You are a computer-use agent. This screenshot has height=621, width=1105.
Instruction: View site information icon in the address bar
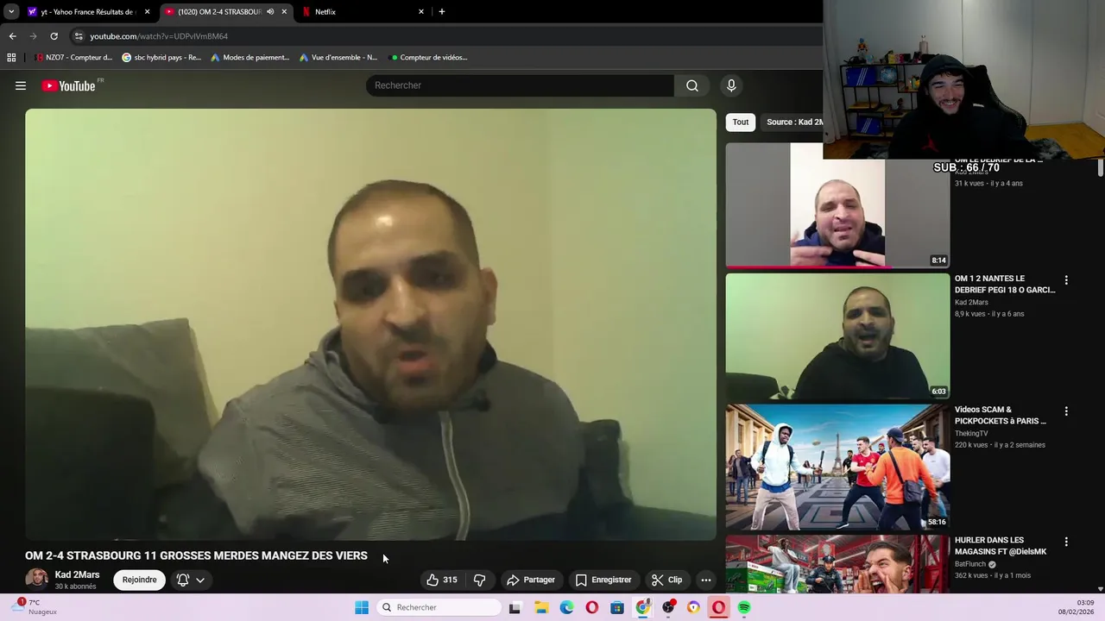(79, 36)
